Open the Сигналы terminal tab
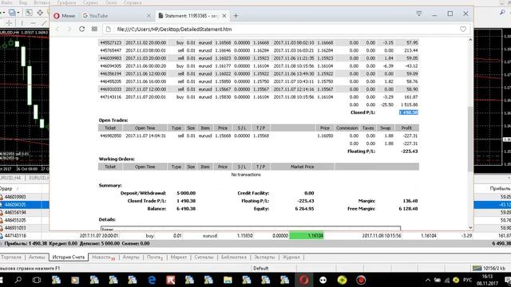Screen dimensions: 511x287 204,257
